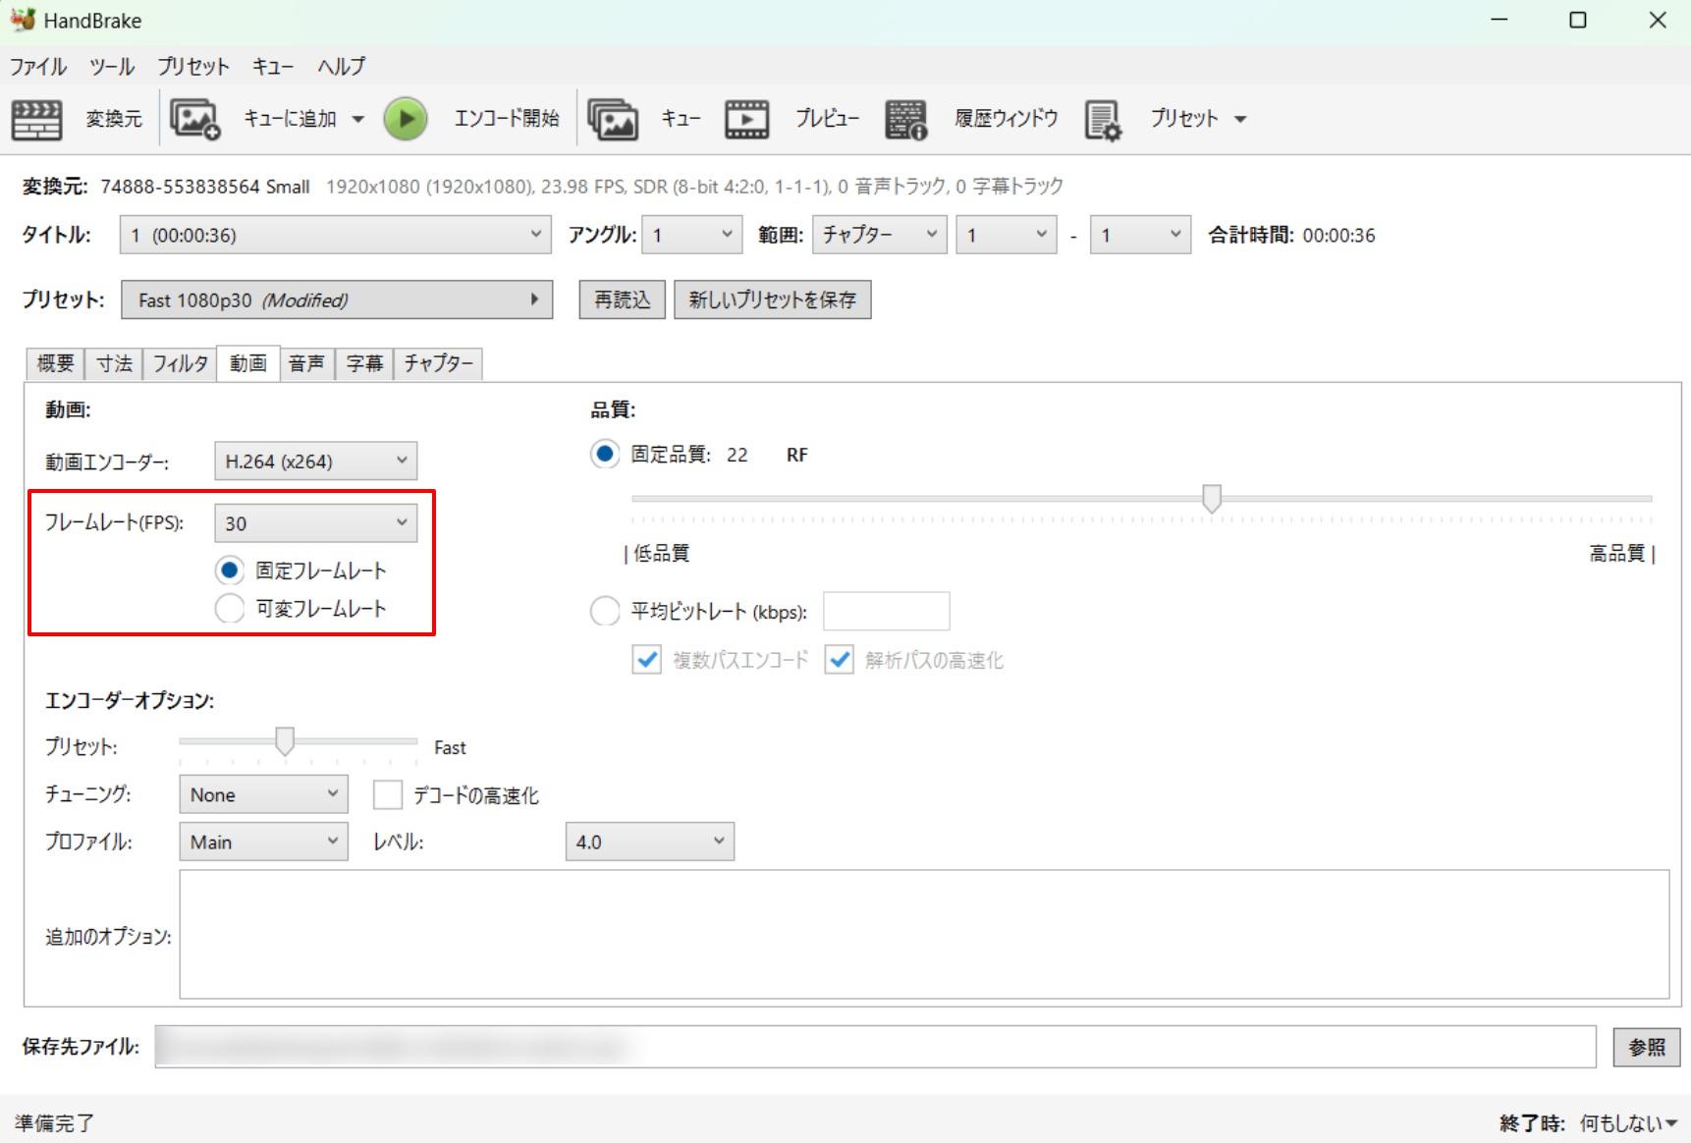1691x1143 pixels.
Task: Open the キュー stacked images icon
Action: (x=613, y=119)
